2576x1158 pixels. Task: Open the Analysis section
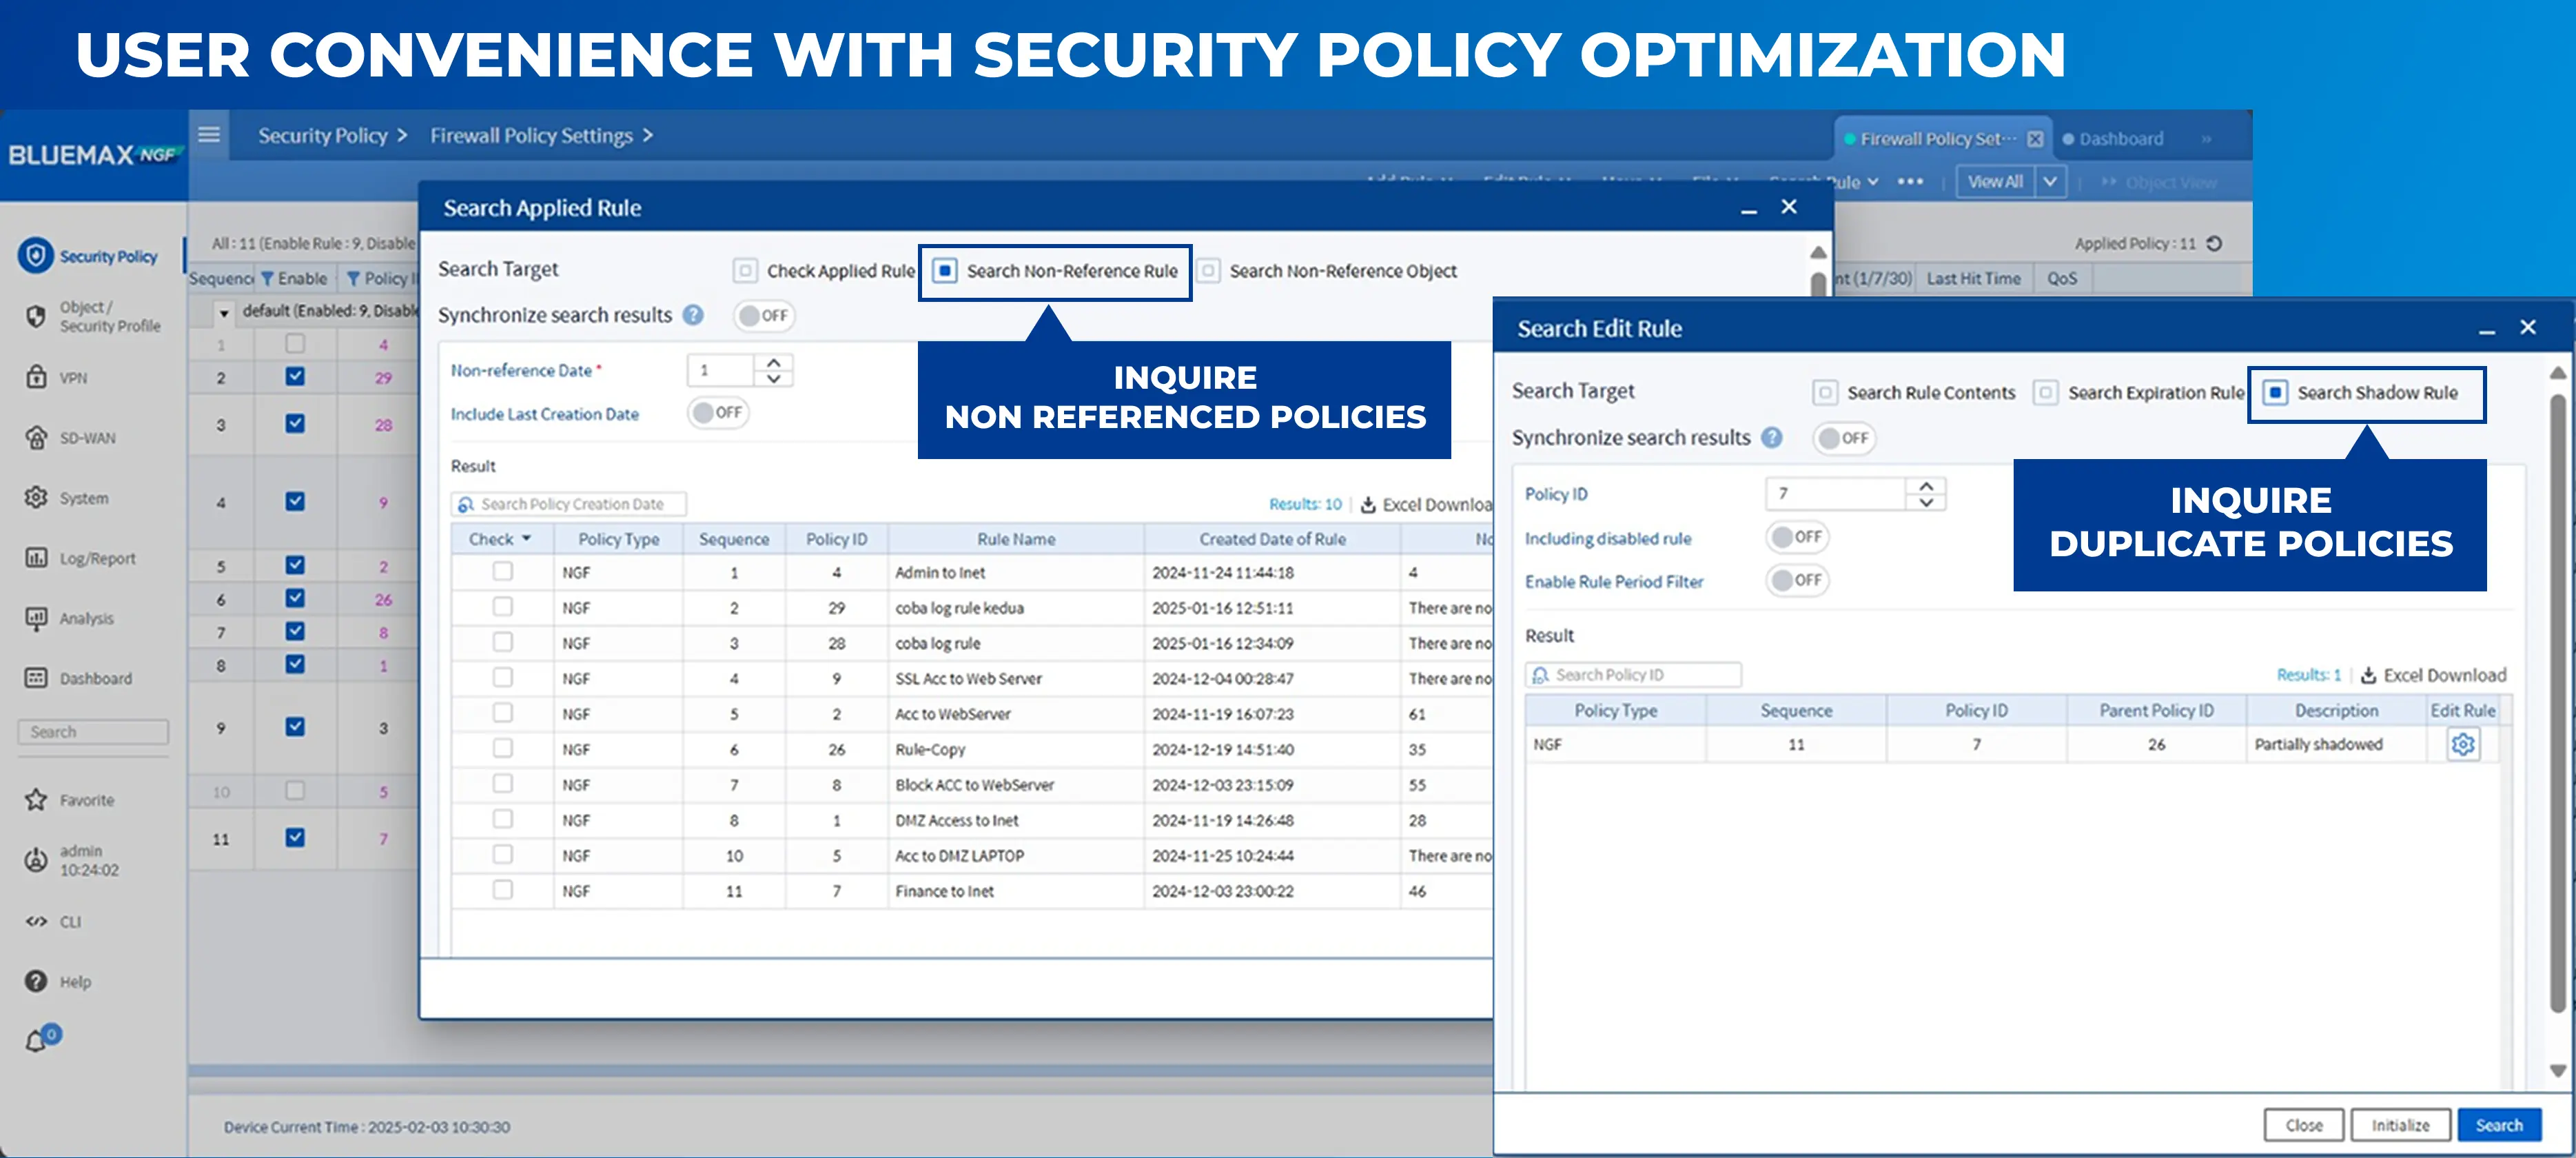coord(69,618)
